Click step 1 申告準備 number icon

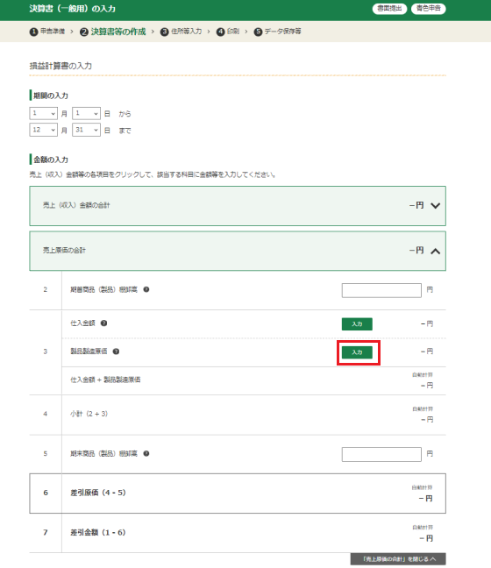tap(33, 32)
